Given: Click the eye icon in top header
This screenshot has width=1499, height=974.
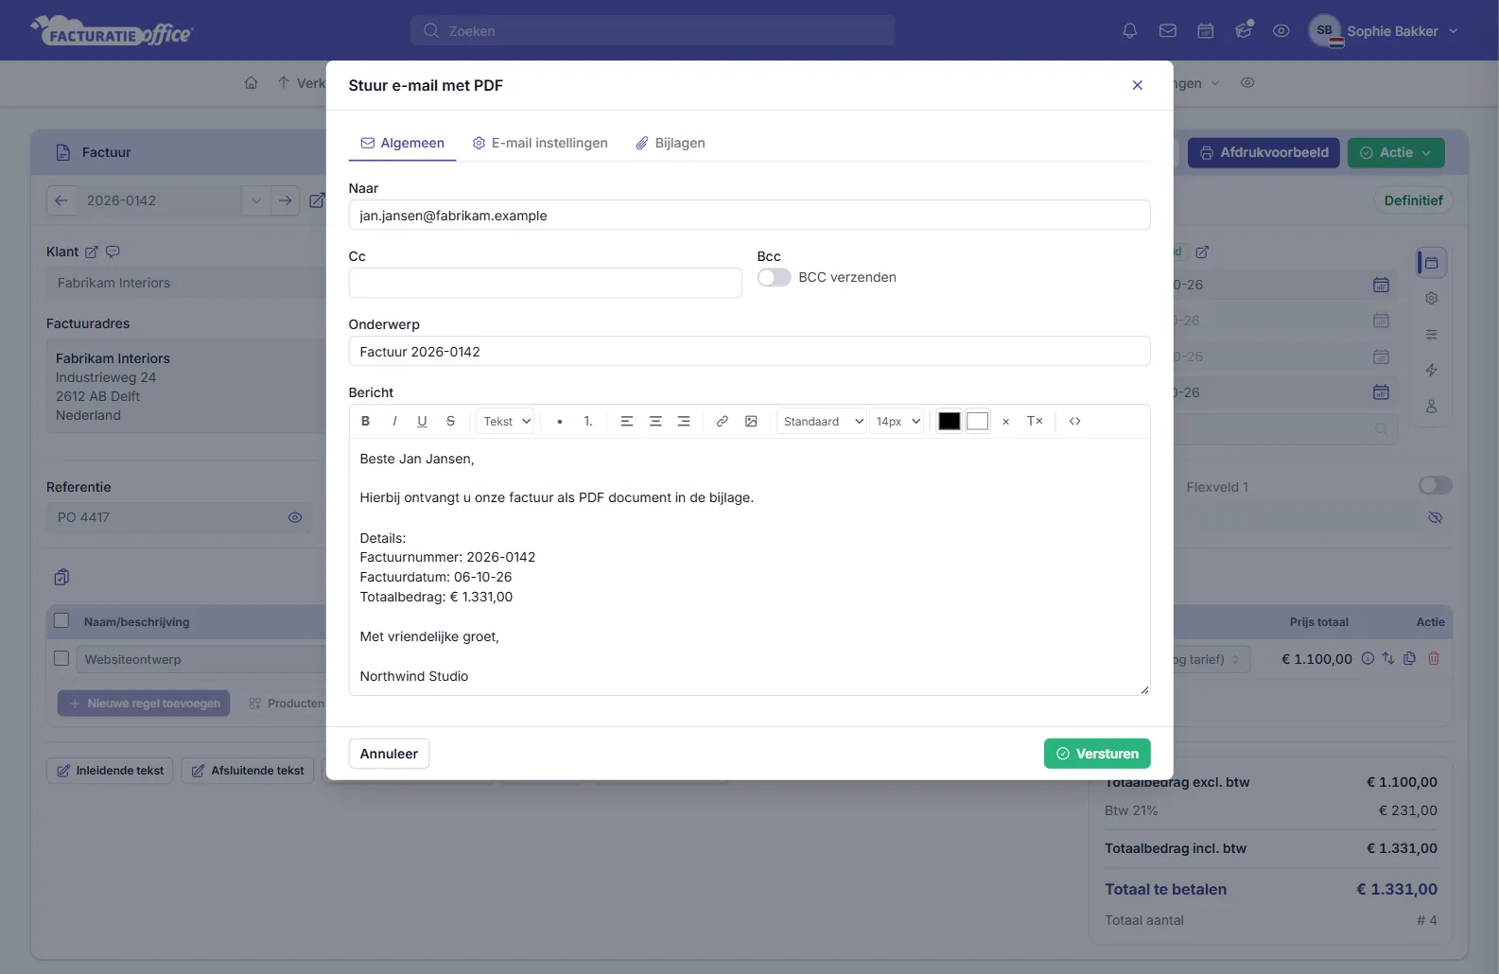Looking at the screenshot, I should [x=1281, y=30].
